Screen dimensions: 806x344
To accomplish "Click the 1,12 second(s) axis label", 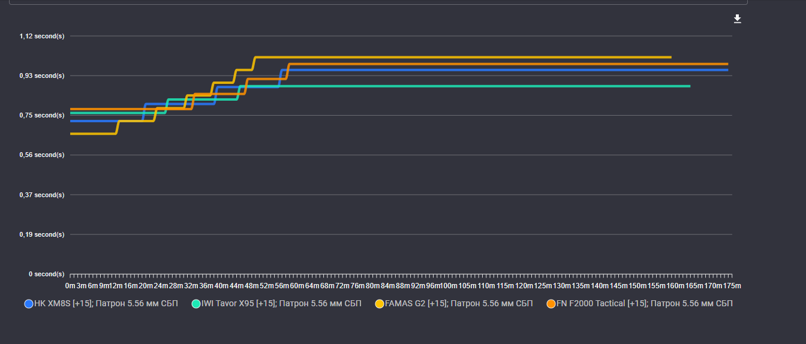I will click(x=42, y=36).
